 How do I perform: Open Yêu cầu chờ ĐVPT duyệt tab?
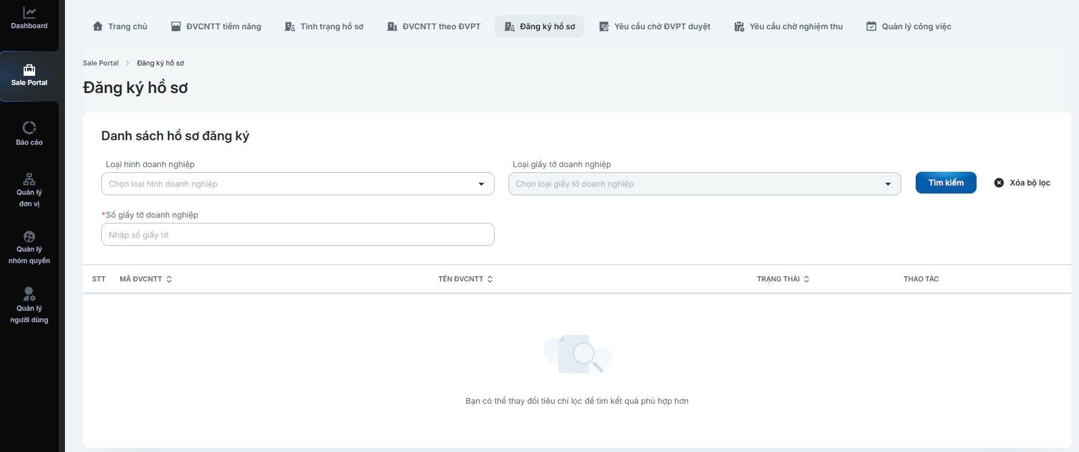(x=655, y=26)
